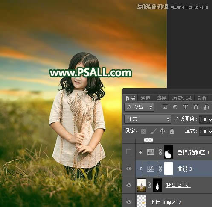The height and width of the screenshot is (207, 212).
Task: Filter layers by shape layer icon
Action: tap(196, 107)
